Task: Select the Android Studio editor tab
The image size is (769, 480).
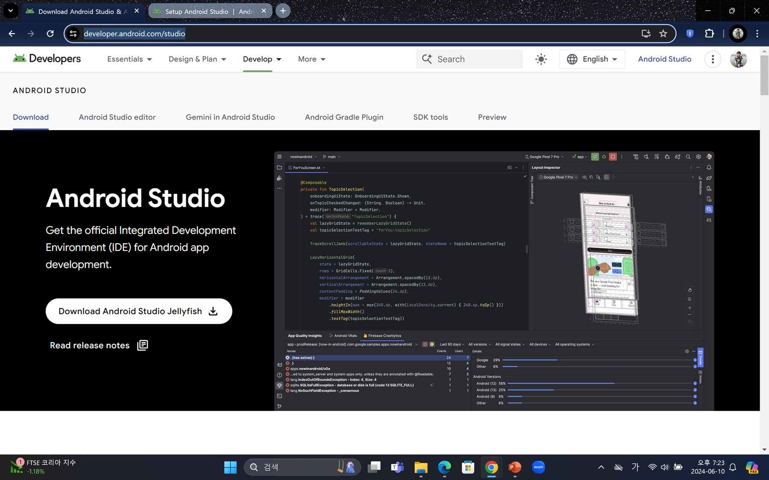Action: click(x=117, y=117)
